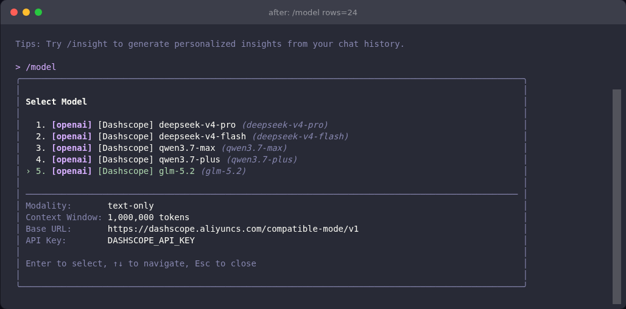Click the selection arrow beside item 5
The image size is (626, 309).
[29, 172]
